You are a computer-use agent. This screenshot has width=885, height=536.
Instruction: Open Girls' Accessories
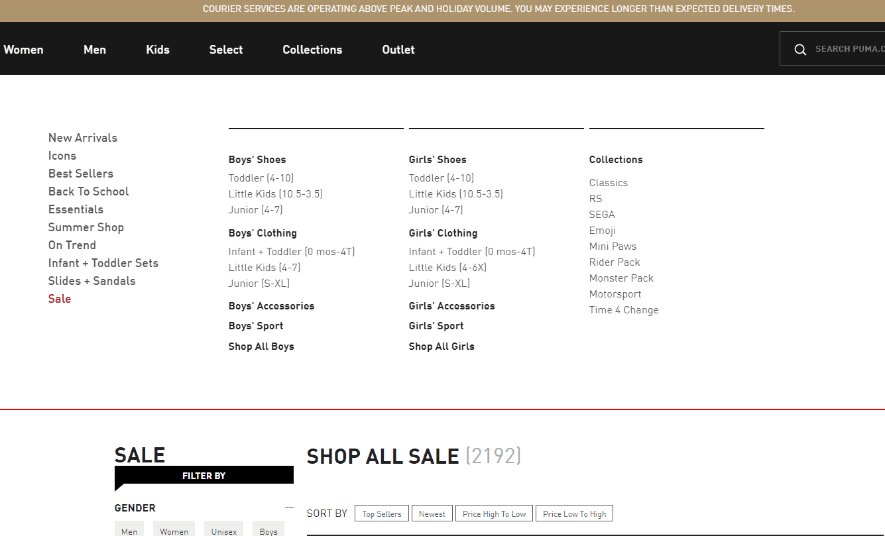452,306
